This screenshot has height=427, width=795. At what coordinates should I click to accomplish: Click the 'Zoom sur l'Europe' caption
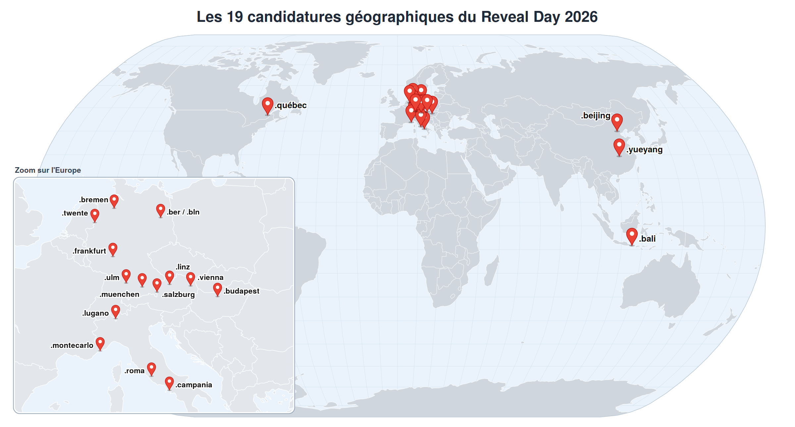point(48,170)
